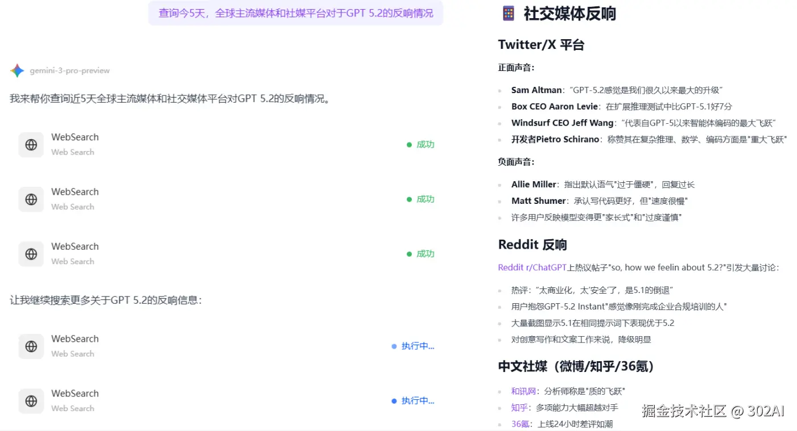This screenshot has width=797, height=431.
Task: Open the 和讯网 source link
Action: [523, 391]
